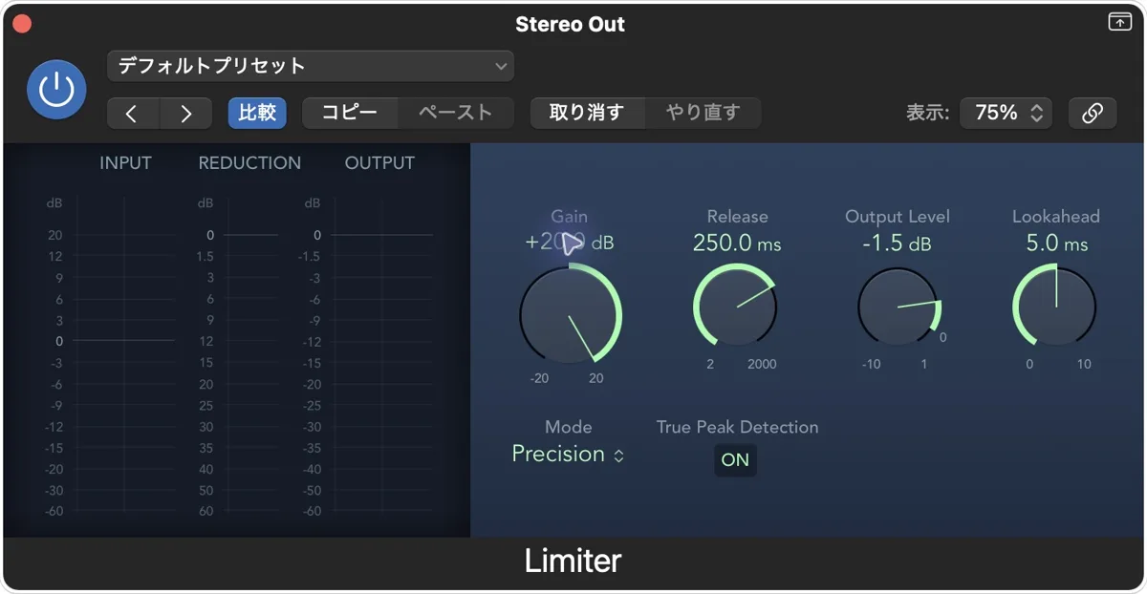Click the やり直す redo button
1147x594 pixels.
pos(703,113)
